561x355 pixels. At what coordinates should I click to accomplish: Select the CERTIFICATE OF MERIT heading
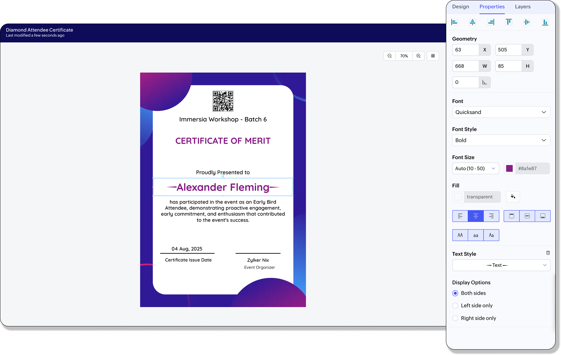click(x=223, y=141)
